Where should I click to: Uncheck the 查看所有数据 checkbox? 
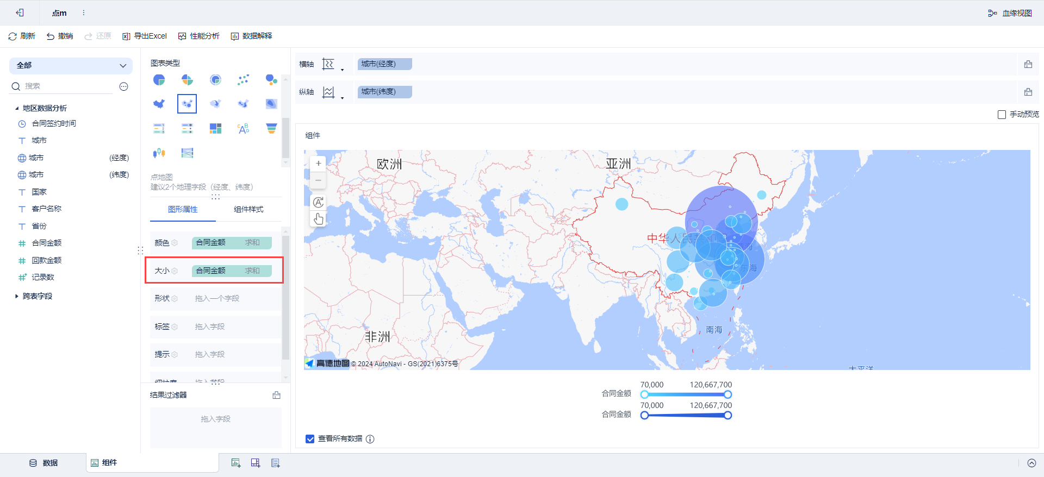(x=310, y=439)
